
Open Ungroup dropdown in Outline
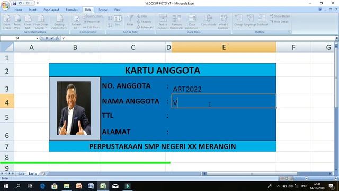(x=250, y=22)
